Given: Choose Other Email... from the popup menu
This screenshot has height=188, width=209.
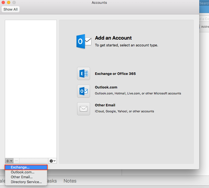Looking at the screenshot, I should 26,177.
